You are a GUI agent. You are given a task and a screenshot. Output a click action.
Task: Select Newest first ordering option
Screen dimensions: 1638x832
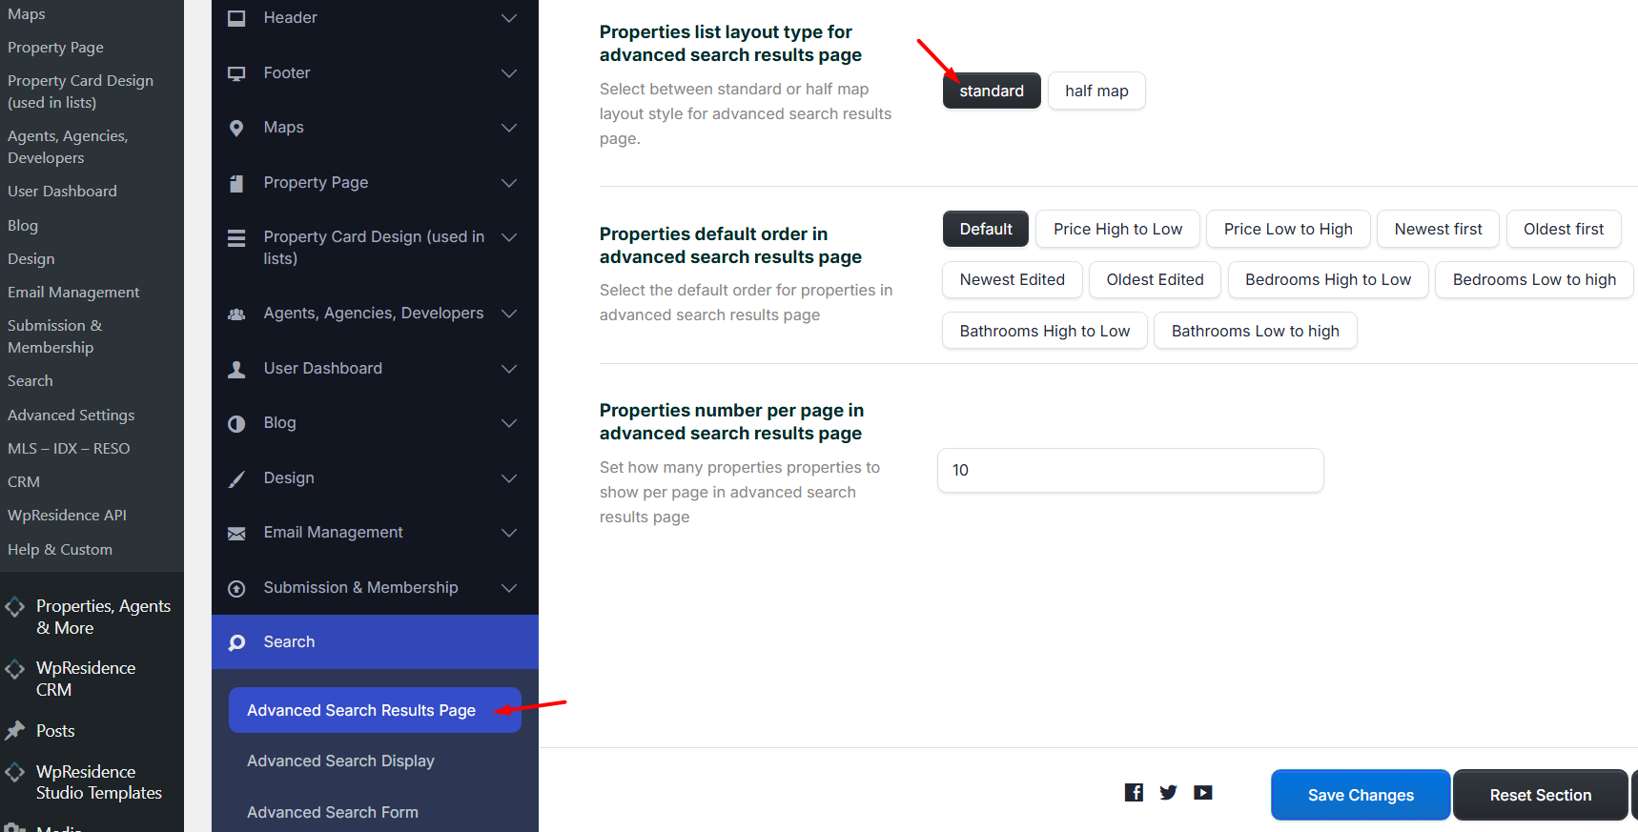1437,229
